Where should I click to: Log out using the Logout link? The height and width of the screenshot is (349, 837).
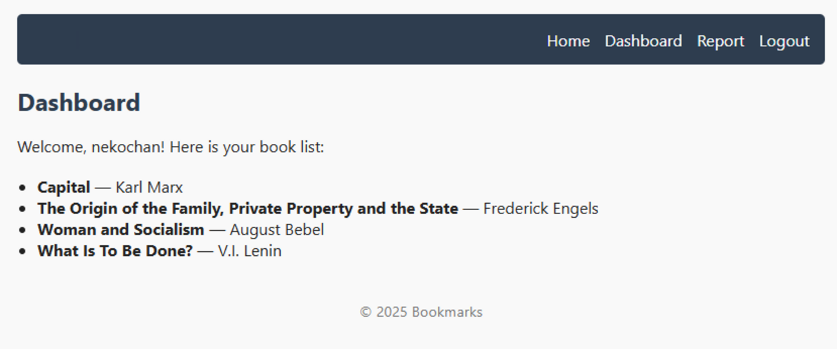pos(784,41)
